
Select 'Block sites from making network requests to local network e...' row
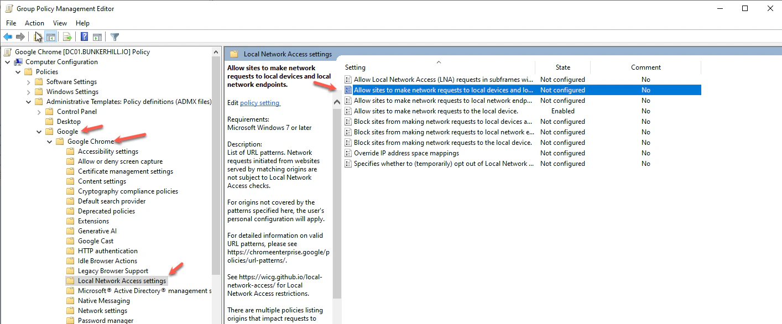(522, 132)
